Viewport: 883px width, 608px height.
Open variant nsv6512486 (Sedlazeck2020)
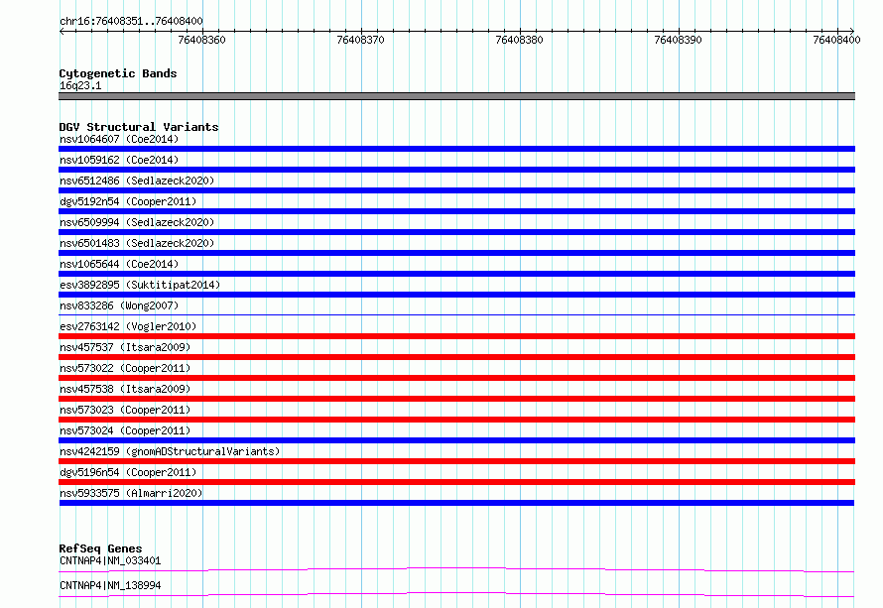pos(137,181)
